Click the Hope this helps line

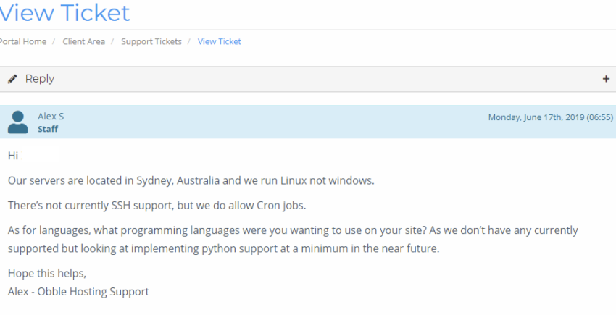tap(47, 274)
